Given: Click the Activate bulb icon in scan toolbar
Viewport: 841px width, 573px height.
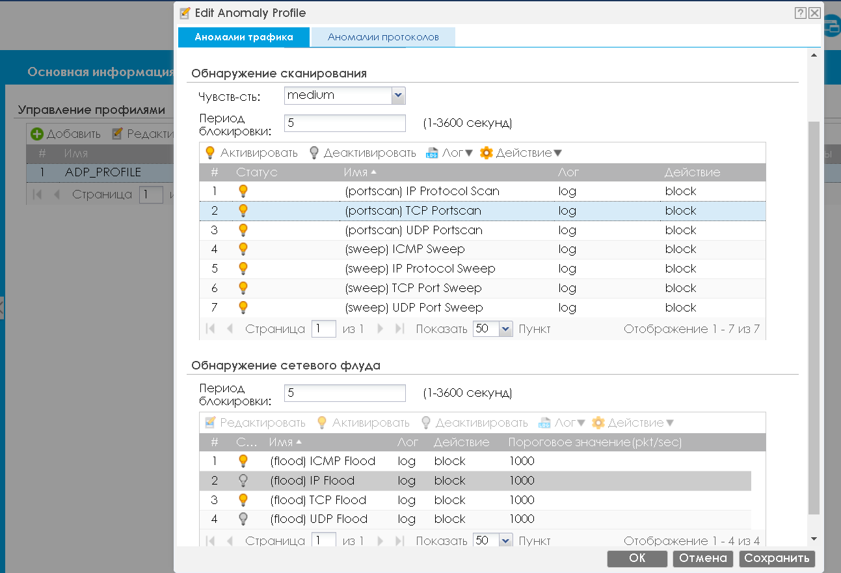Looking at the screenshot, I should 210,153.
